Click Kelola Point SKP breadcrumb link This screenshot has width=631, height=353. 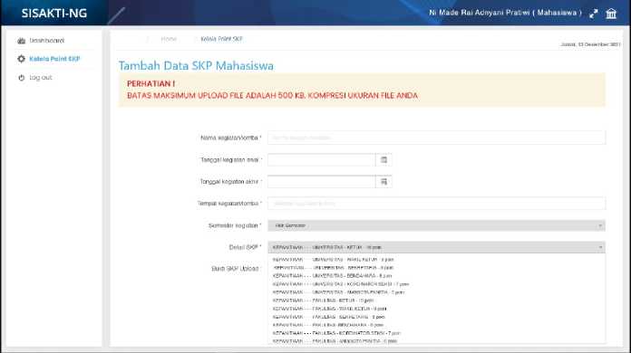click(x=222, y=39)
